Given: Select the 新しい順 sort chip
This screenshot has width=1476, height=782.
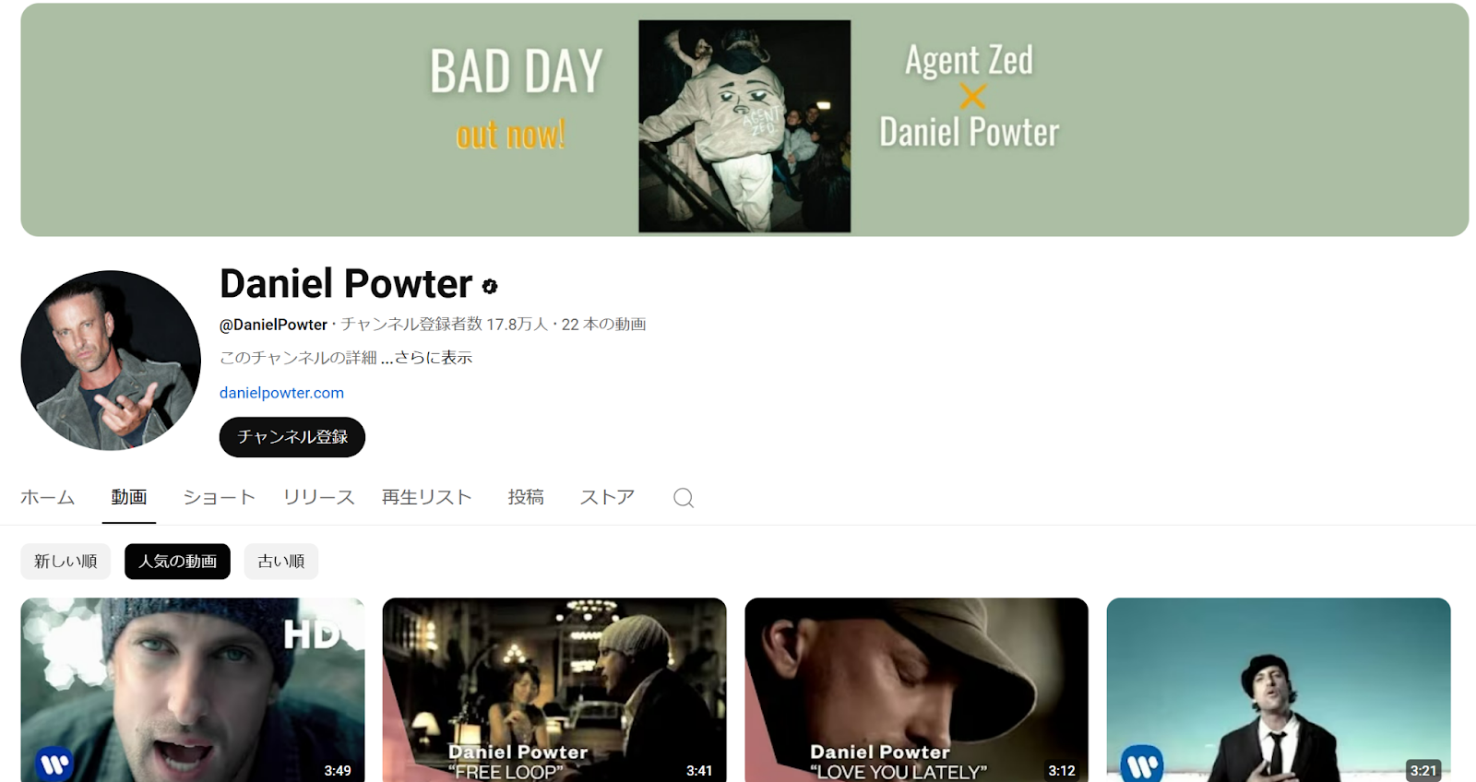Looking at the screenshot, I should (x=65, y=562).
